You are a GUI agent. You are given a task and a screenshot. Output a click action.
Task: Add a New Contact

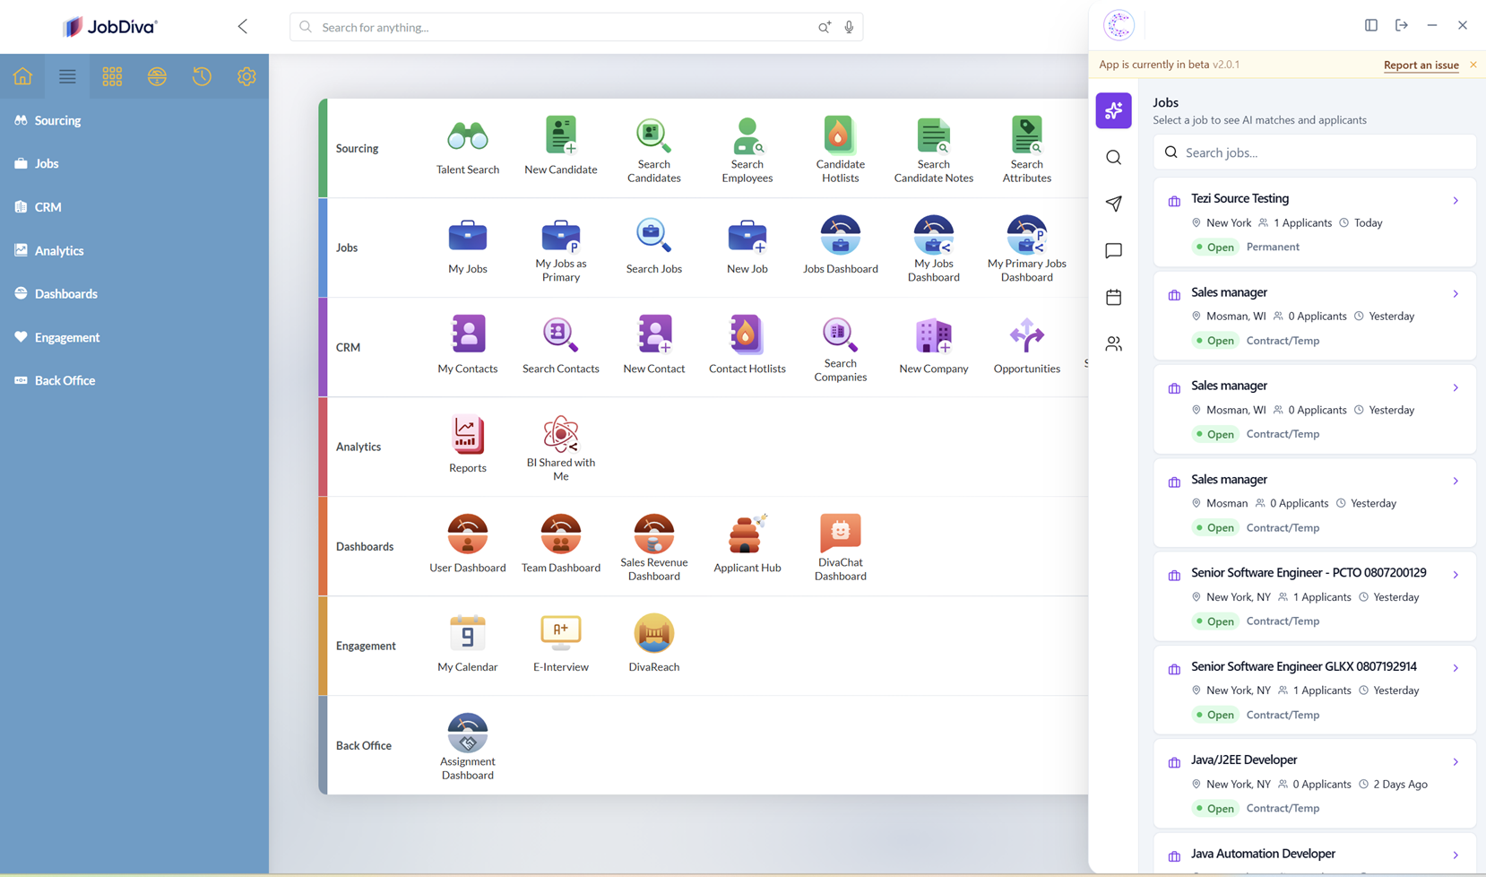point(654,334)
